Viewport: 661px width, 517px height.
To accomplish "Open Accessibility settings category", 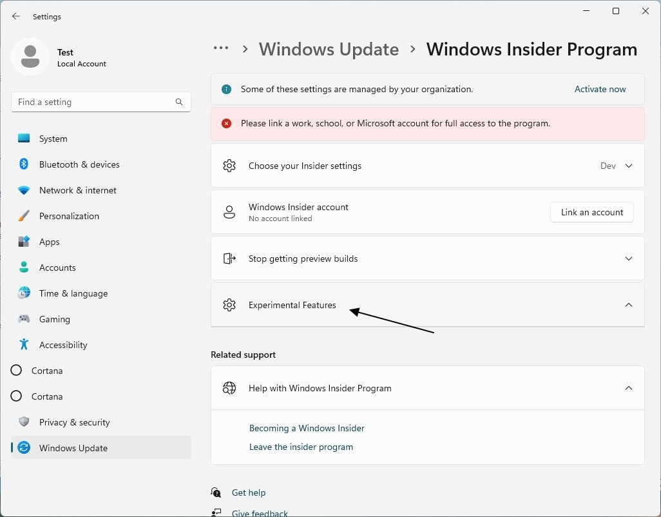I will (x=101, y=344).
